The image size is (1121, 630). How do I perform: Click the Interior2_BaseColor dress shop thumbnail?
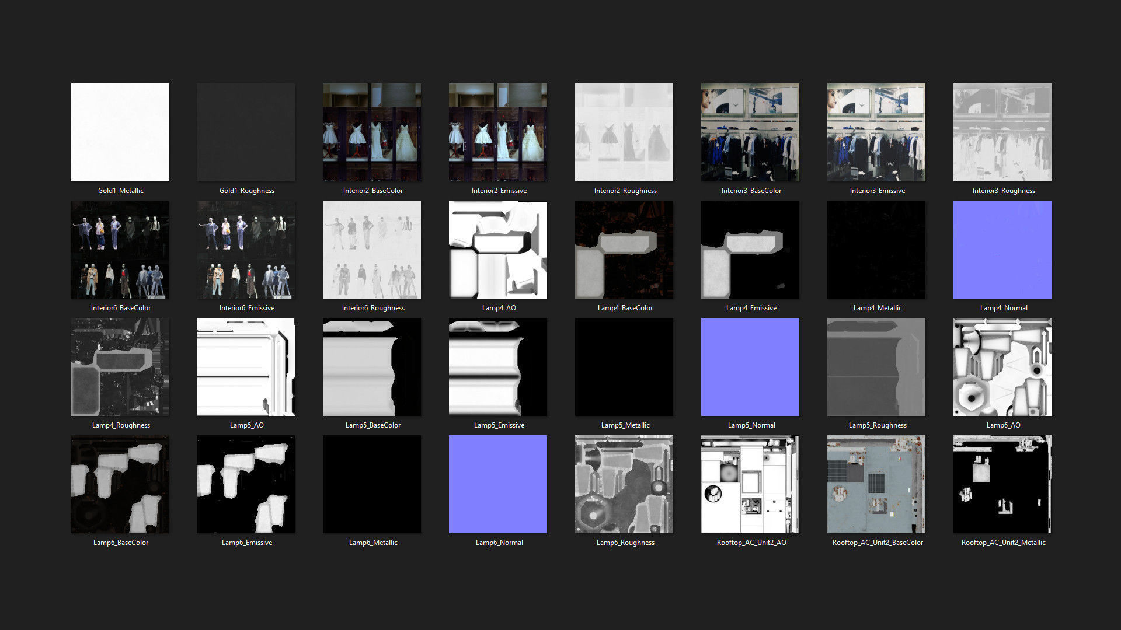372,132
